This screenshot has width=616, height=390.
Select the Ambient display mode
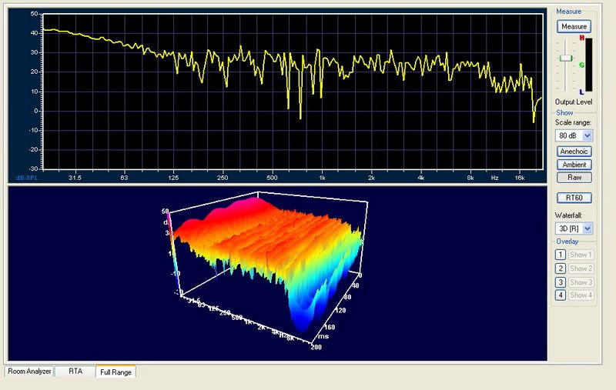pos(574,165)
